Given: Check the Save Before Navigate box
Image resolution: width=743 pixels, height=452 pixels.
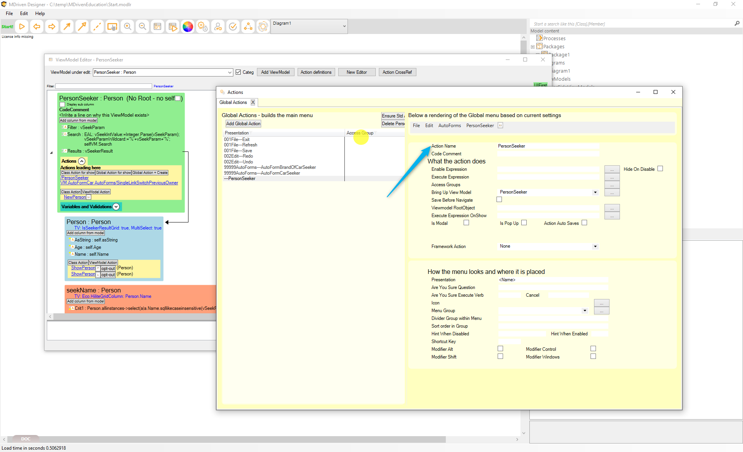Looking at the screenshot, I should 499,200.
